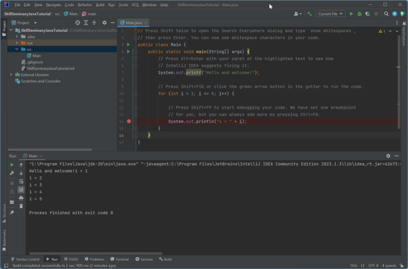Open Run panel settings gear
Viewport: 408px width, 269px height.
coord(388,156)
